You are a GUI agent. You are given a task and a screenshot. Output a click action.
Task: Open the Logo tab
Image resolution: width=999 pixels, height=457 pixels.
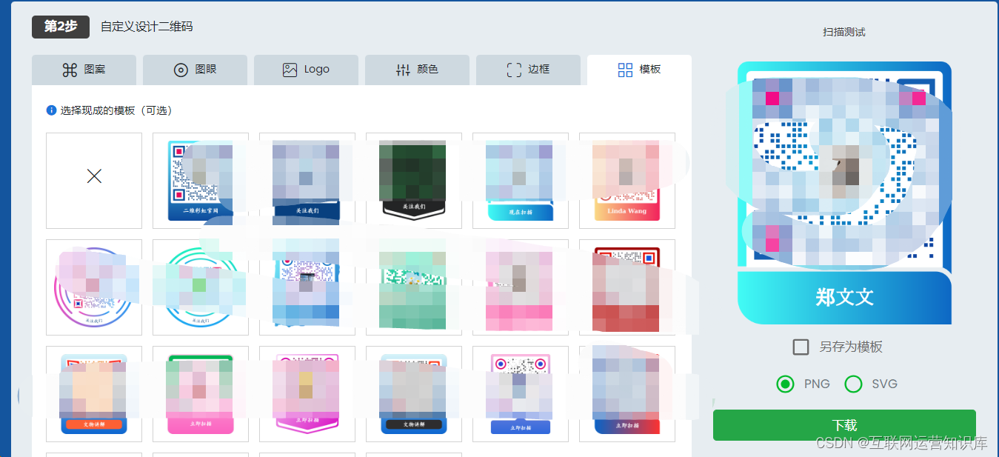306,70
